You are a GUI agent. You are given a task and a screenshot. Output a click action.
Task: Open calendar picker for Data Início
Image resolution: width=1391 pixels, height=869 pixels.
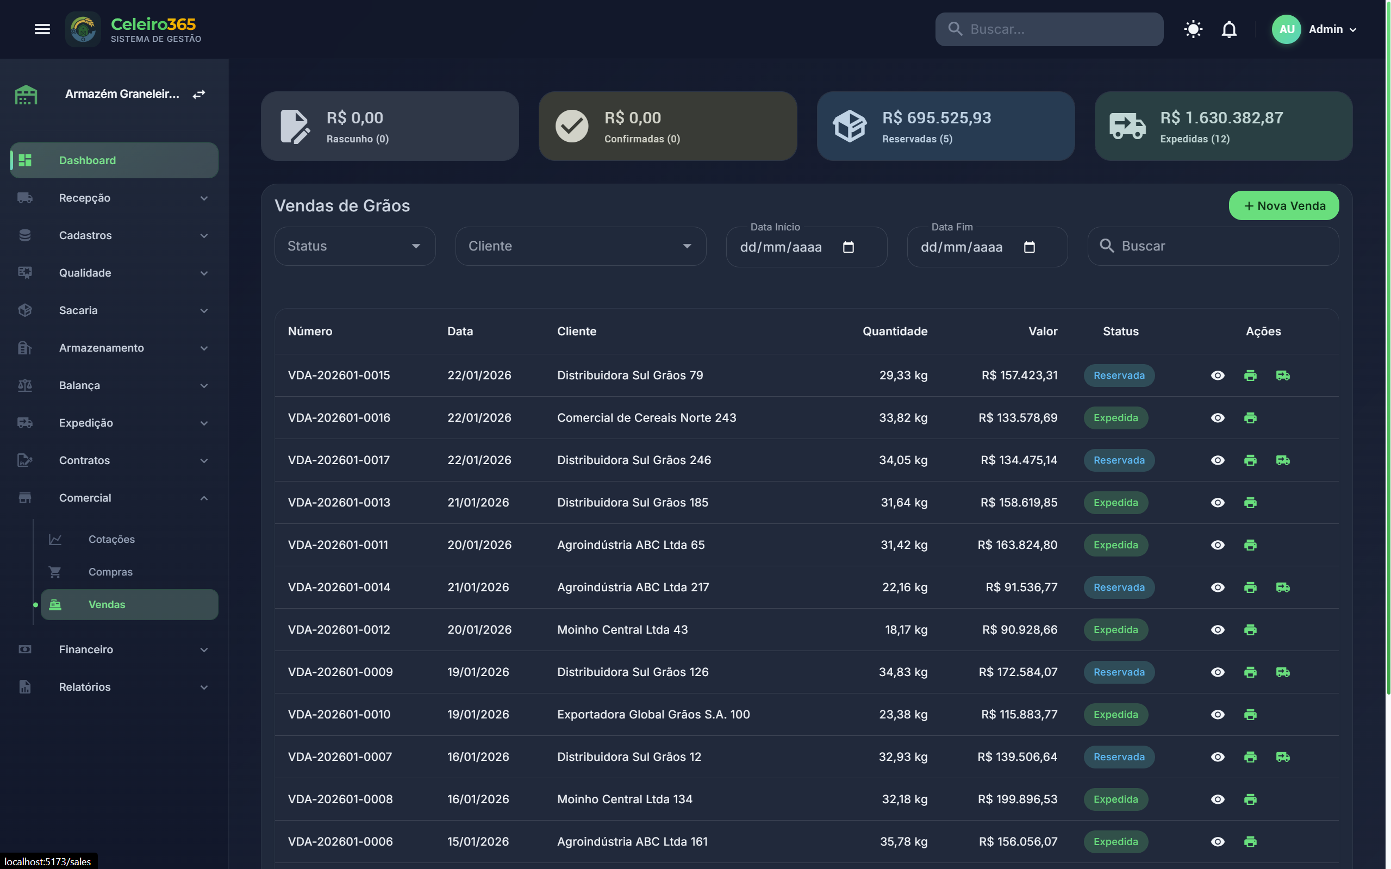pos(848,247)
